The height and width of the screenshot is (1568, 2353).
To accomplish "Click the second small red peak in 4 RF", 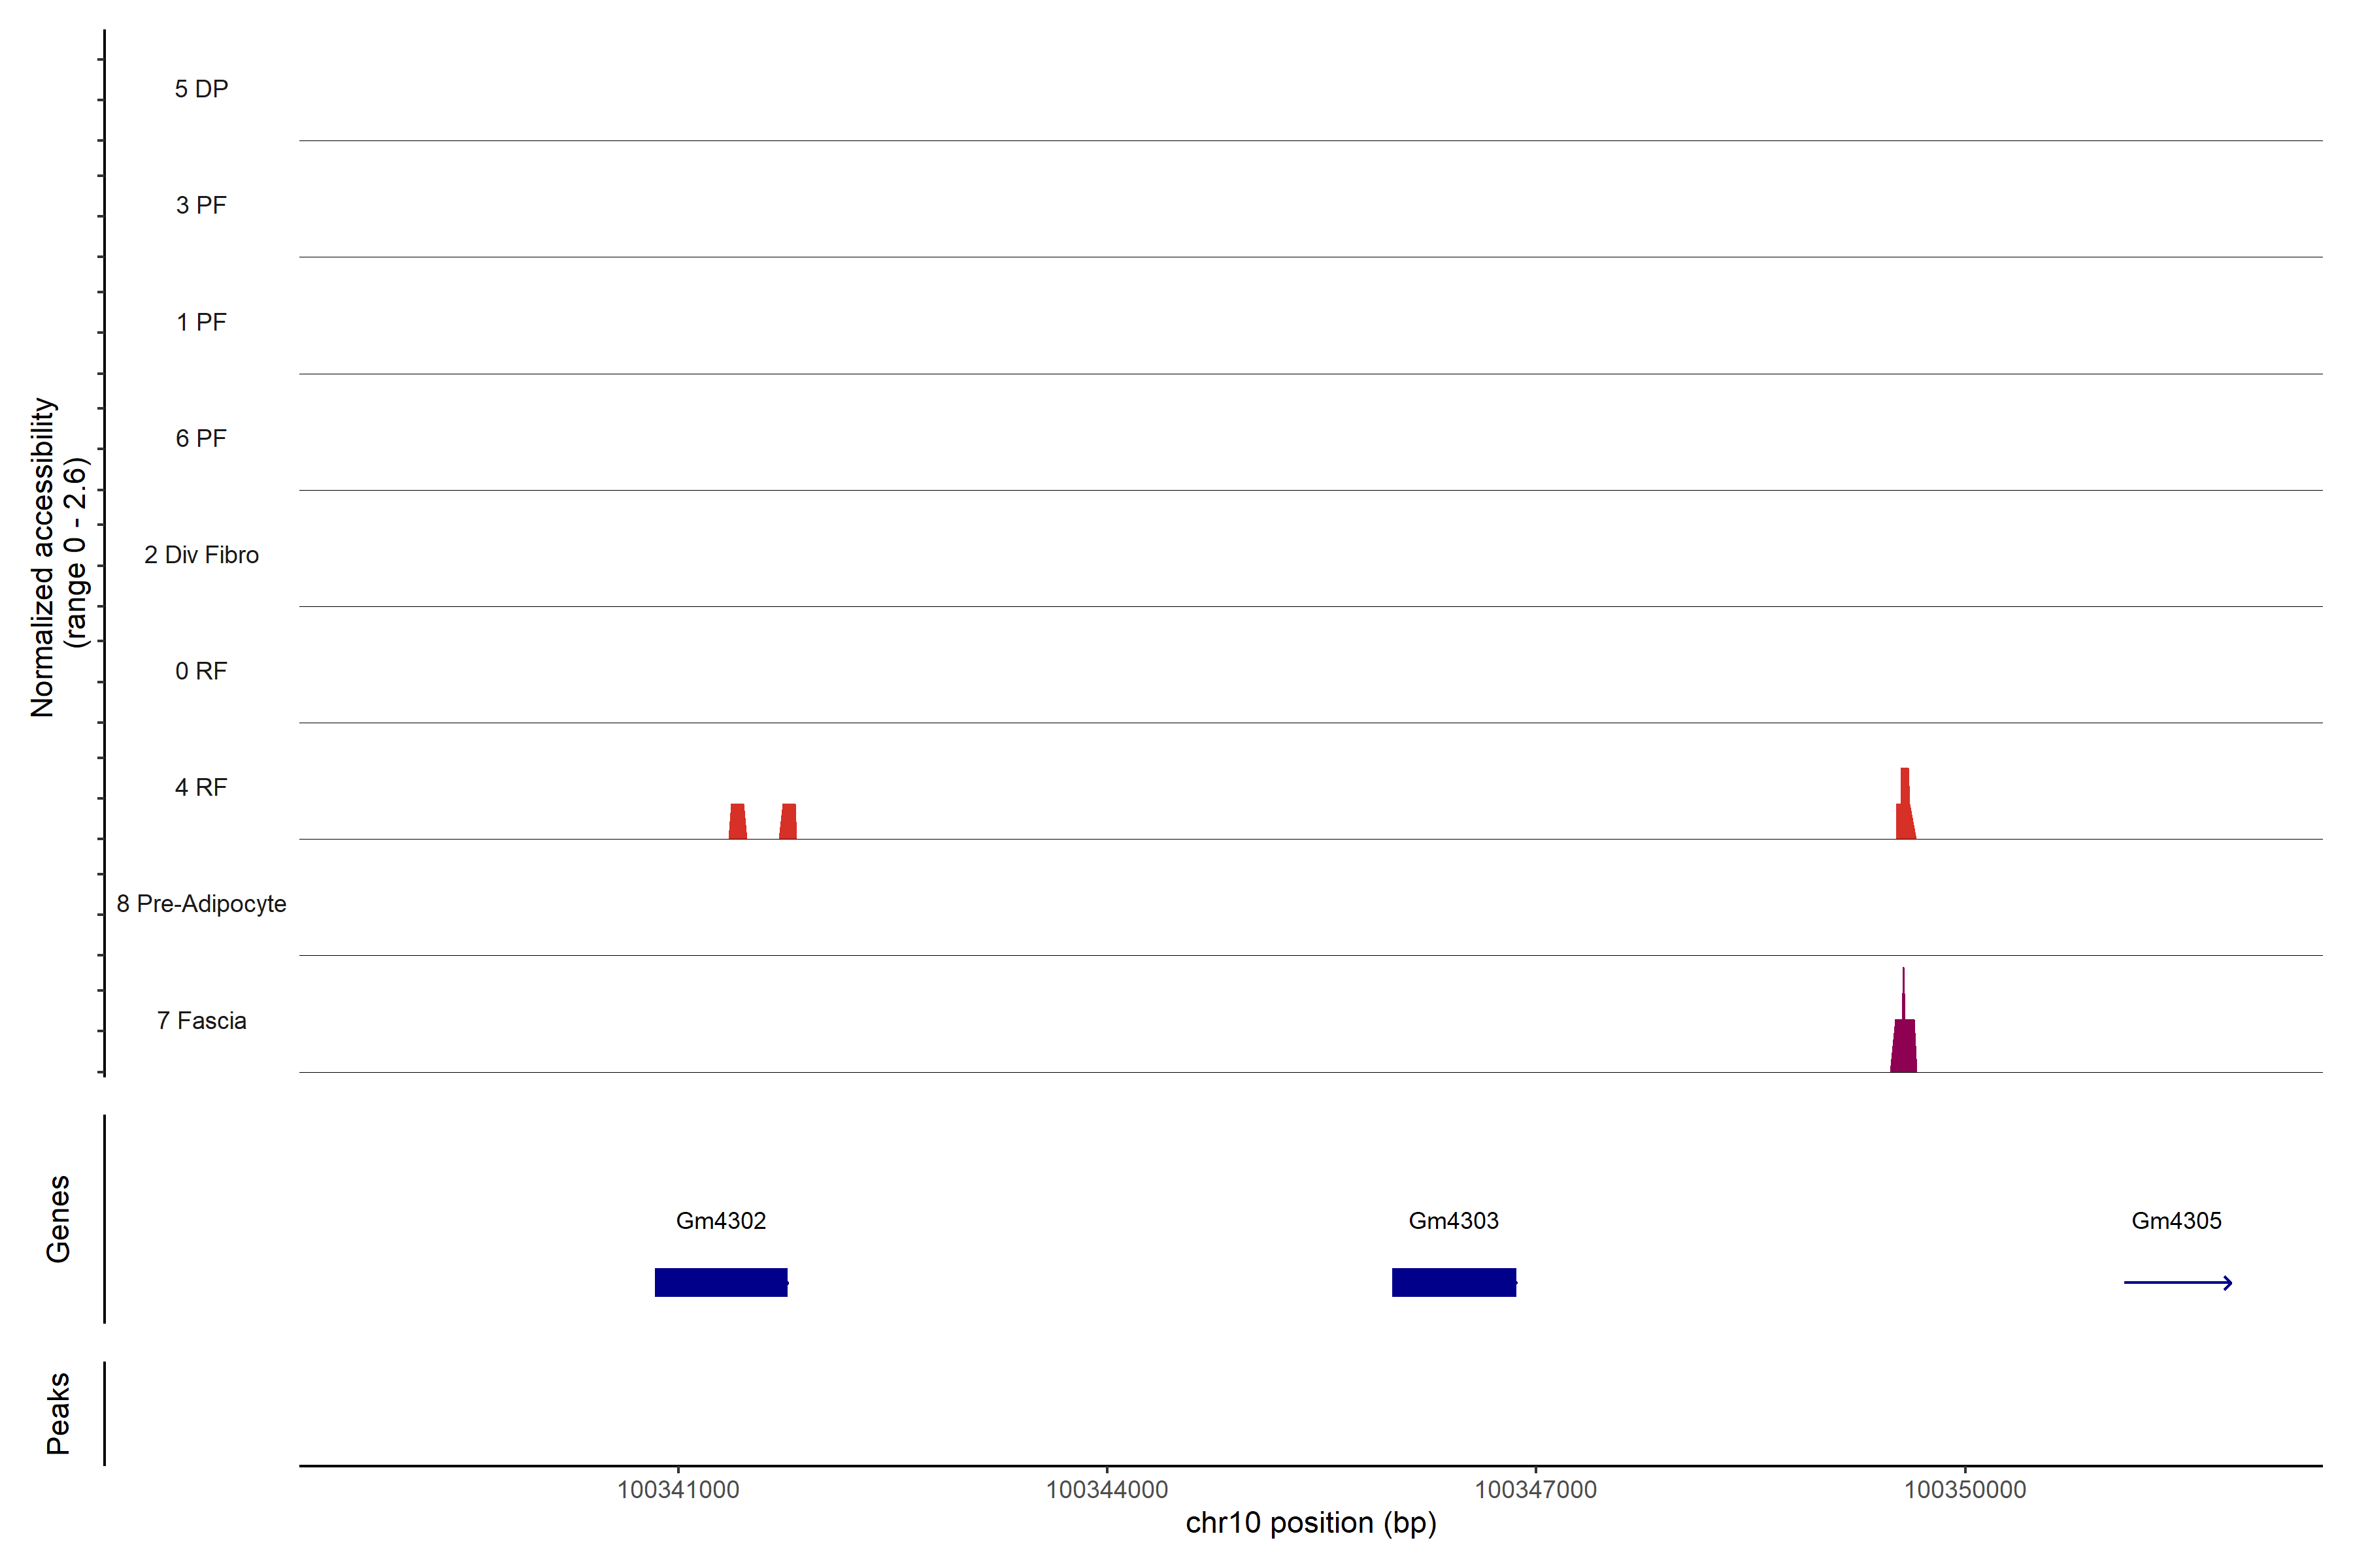I will [788, 822].
